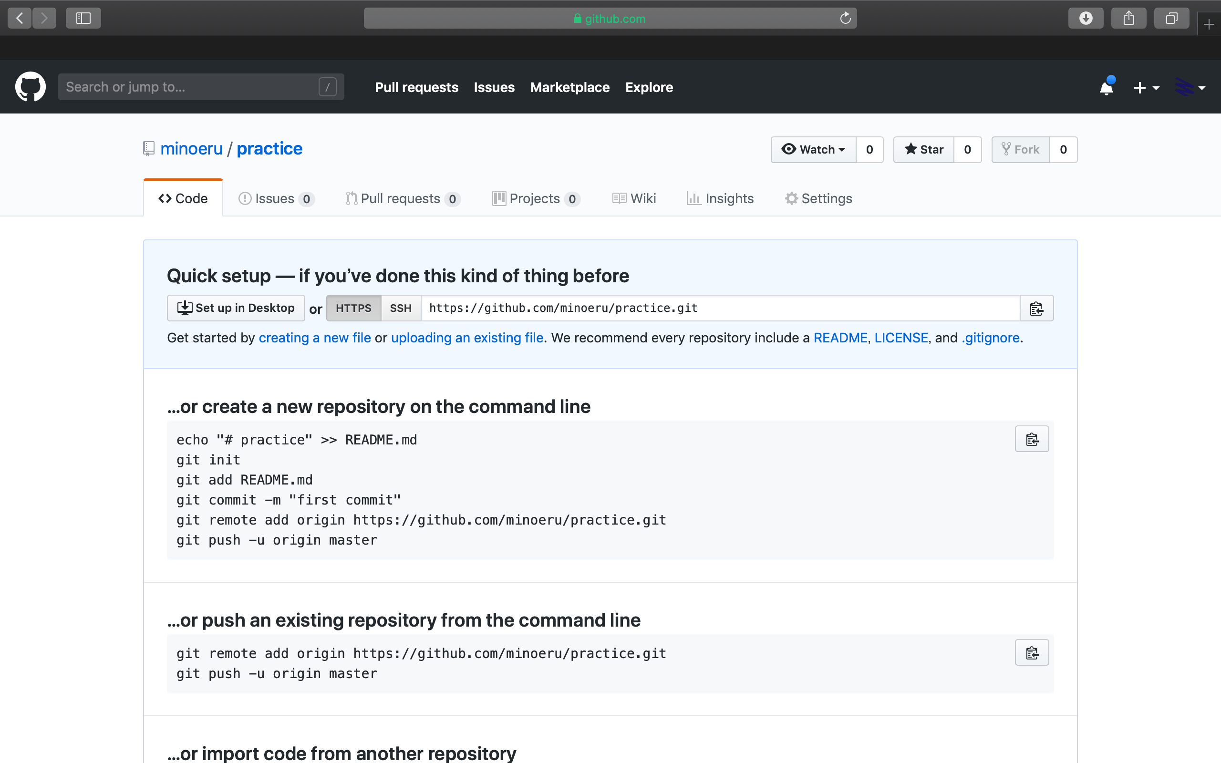1221x763 pixels.
Task: Click the creating a new file link
Action: [314, 338]
